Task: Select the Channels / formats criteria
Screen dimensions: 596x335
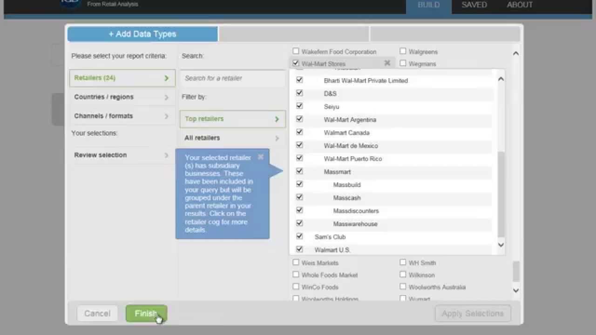Action: pyautogui.click(x=122, y=116)
